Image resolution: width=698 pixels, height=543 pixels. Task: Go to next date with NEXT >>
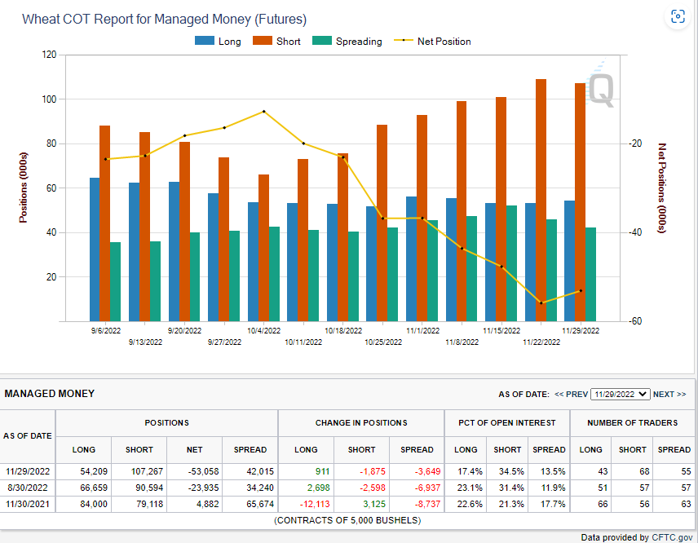click(x=669, y=395)
